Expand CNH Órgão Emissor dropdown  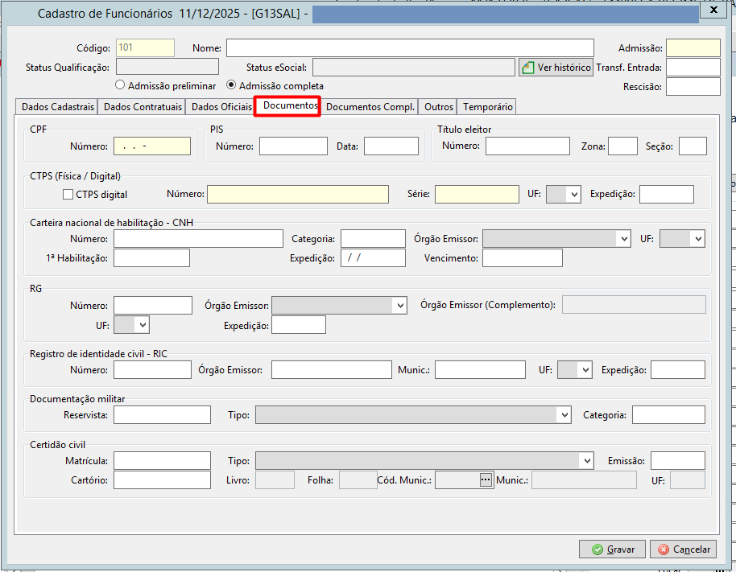(x=624, y=239)
